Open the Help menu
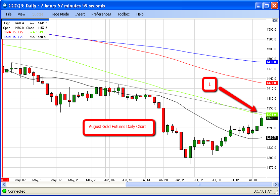Image resolution: width=280 pixels, height=196 pixels. (140, 14)
